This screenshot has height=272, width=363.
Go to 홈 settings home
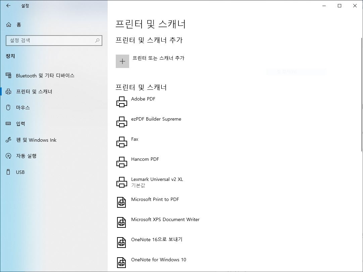(19, 25)
